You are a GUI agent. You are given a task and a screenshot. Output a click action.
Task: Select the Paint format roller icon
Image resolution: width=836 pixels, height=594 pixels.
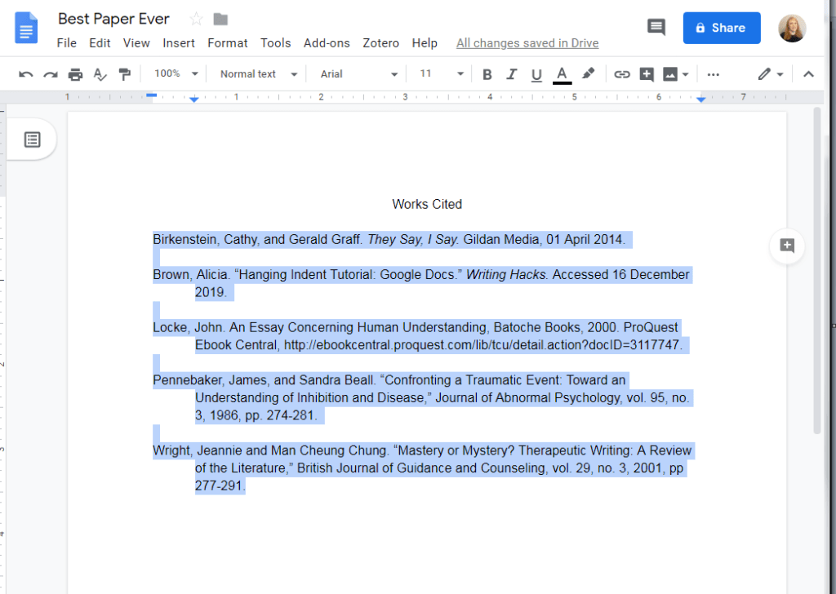pos(125,74)
